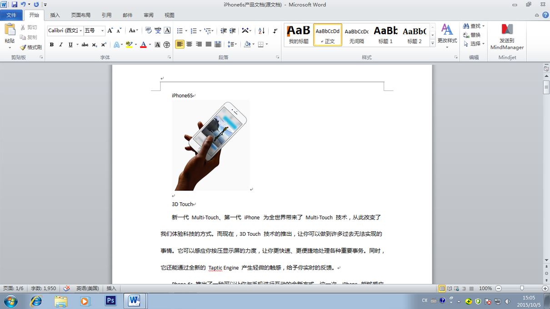Toggle Justify paragraph alignment
550x309 pixels.
click(x=208, y=44)
